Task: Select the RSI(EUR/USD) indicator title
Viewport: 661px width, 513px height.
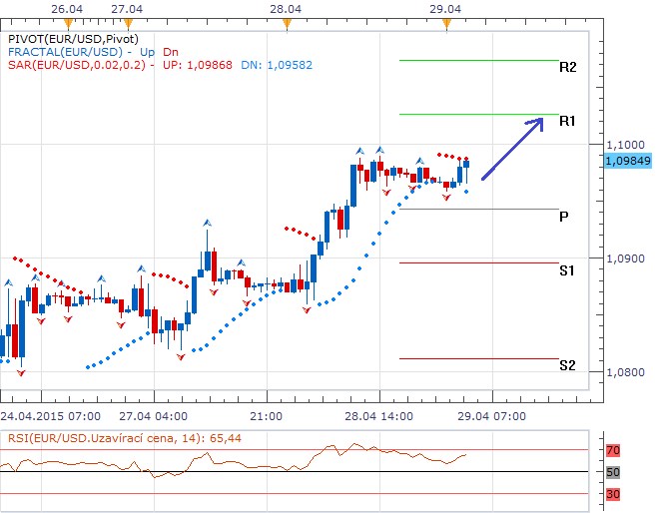Action: click(x=125, y=438)
